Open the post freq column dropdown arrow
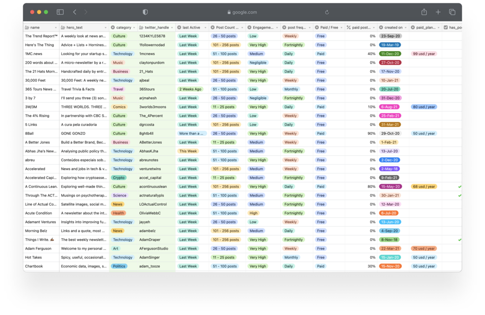485x315 pixels. (310, 28)
